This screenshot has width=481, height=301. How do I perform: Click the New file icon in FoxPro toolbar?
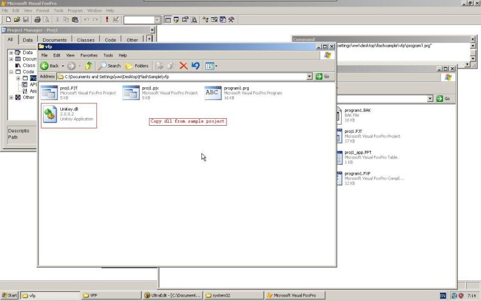coord(8,20)
